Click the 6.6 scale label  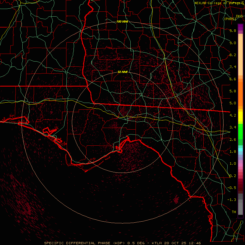coord(233,79)
